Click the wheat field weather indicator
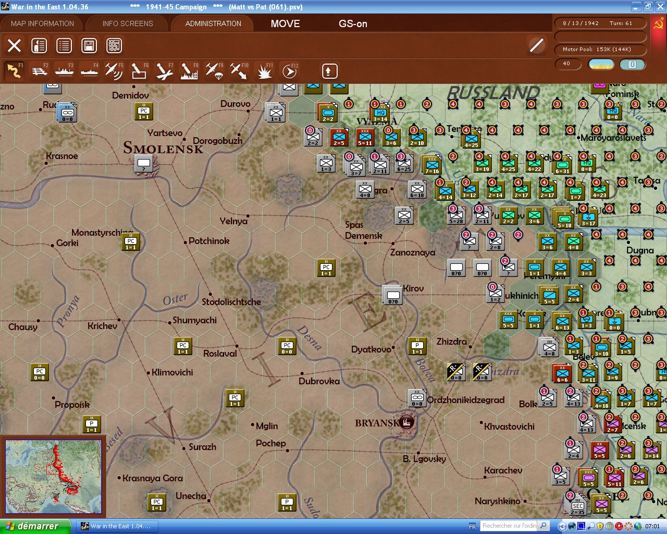 (x=601, y=64)
